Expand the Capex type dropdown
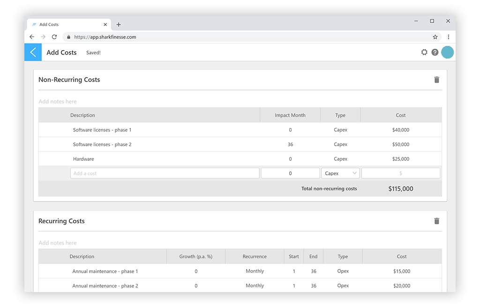Screen dimensions: 480x308 pos(340,173)
